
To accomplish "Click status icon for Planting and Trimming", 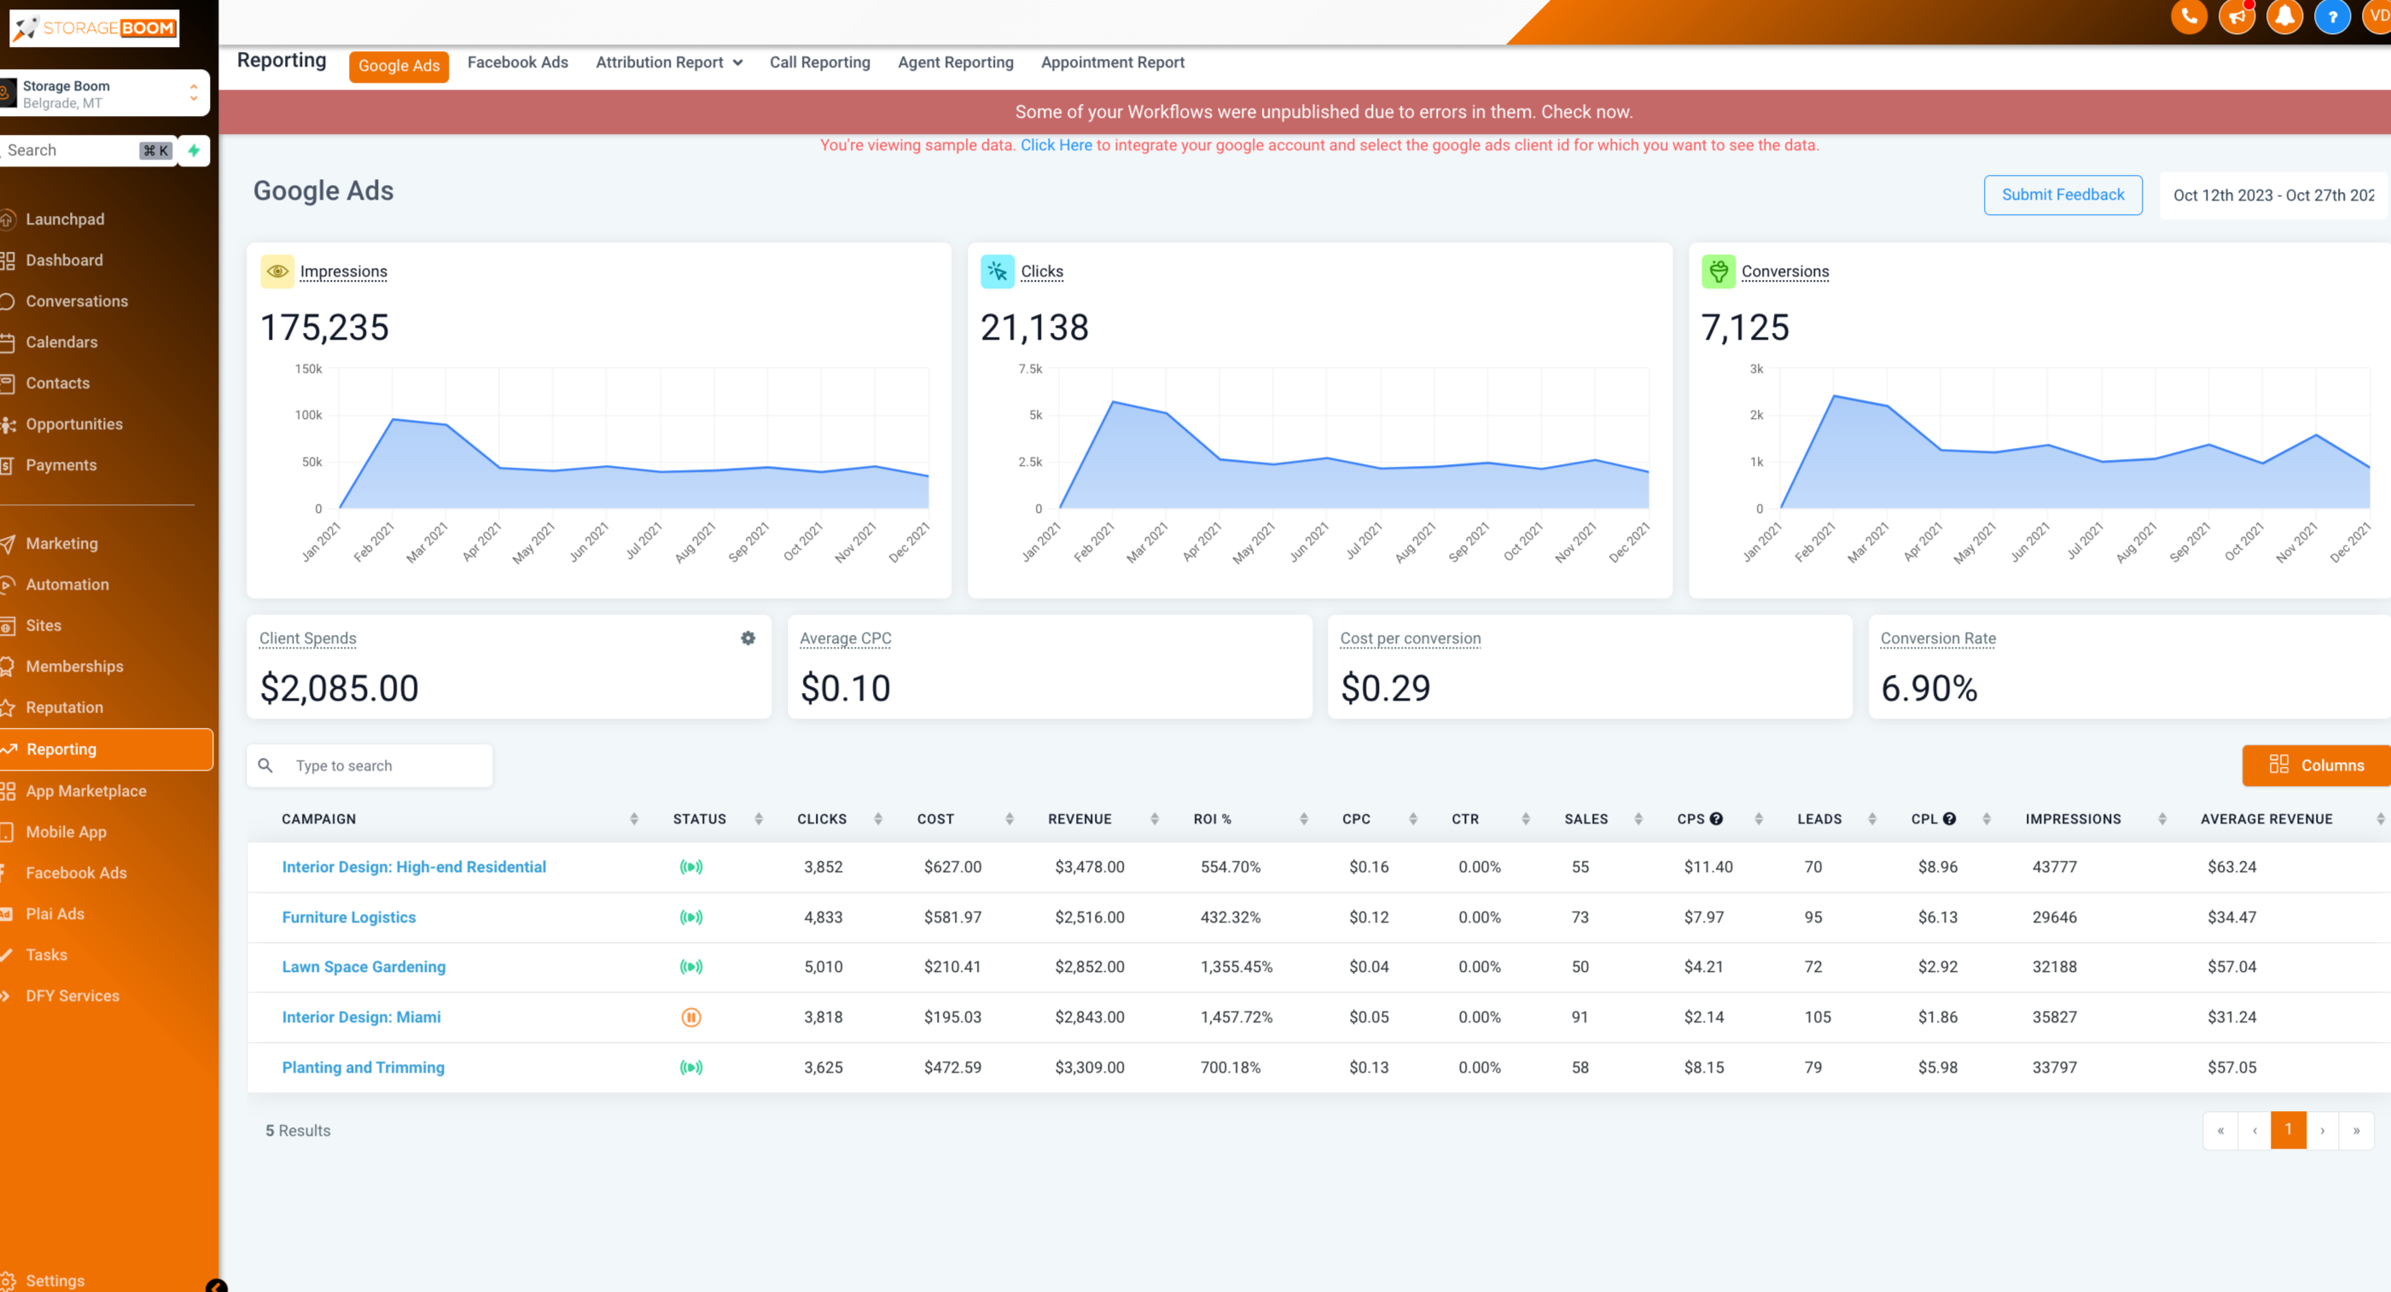I will tap(690, 1068).
